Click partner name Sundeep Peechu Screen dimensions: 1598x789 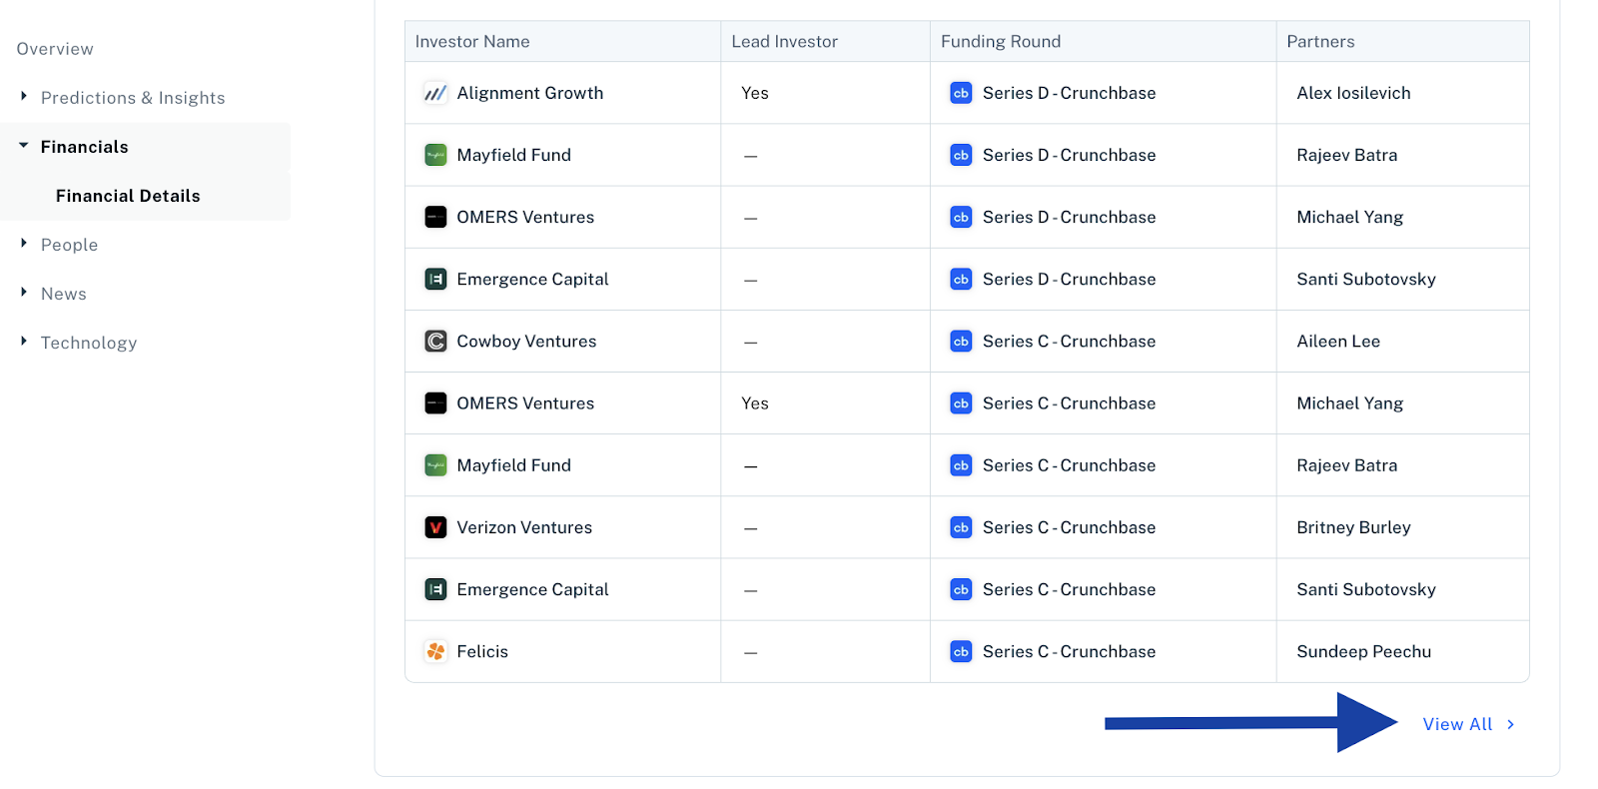[x=1363, y=651]
